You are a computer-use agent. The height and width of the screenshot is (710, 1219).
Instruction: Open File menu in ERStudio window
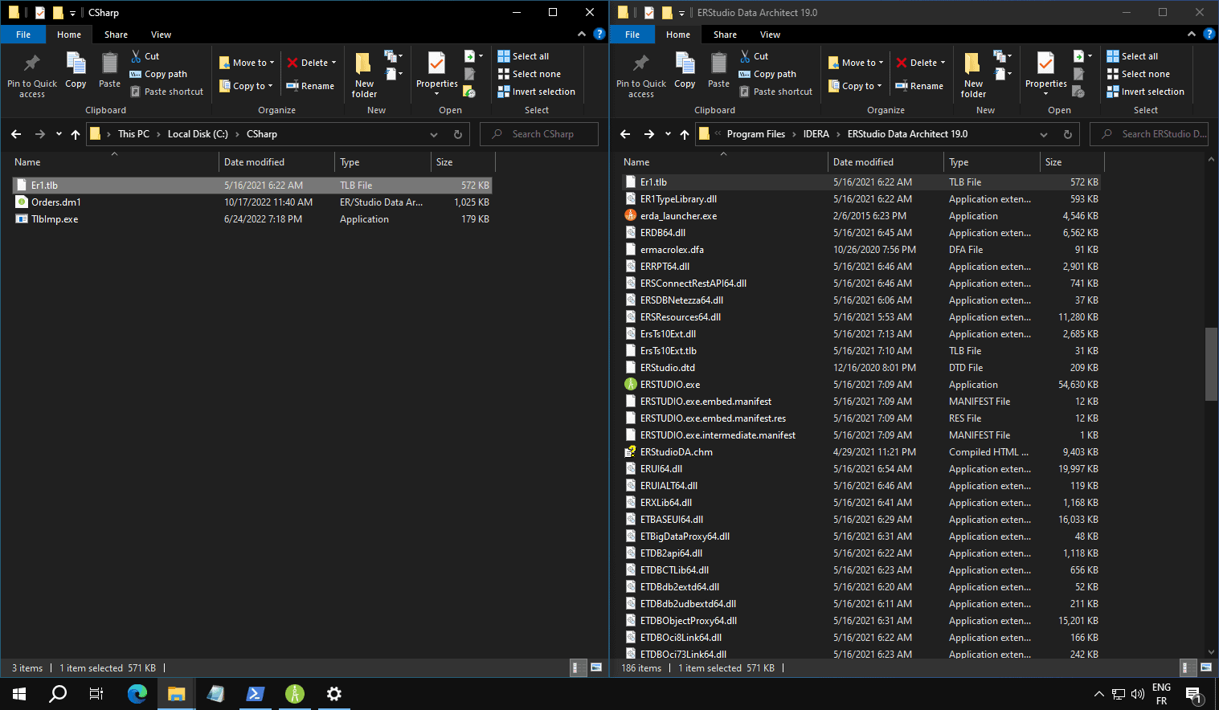[x=632, y=35]
